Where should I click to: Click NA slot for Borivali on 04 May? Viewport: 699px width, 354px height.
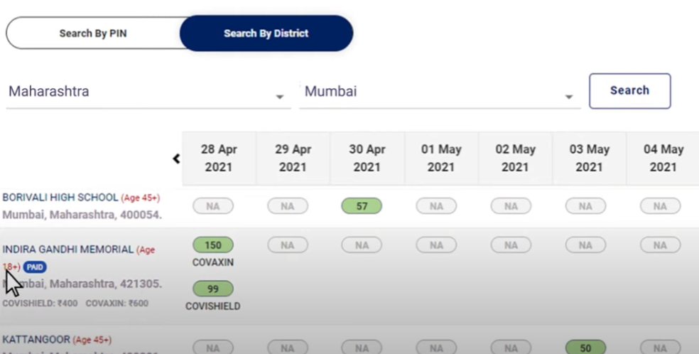click(660, 206)
